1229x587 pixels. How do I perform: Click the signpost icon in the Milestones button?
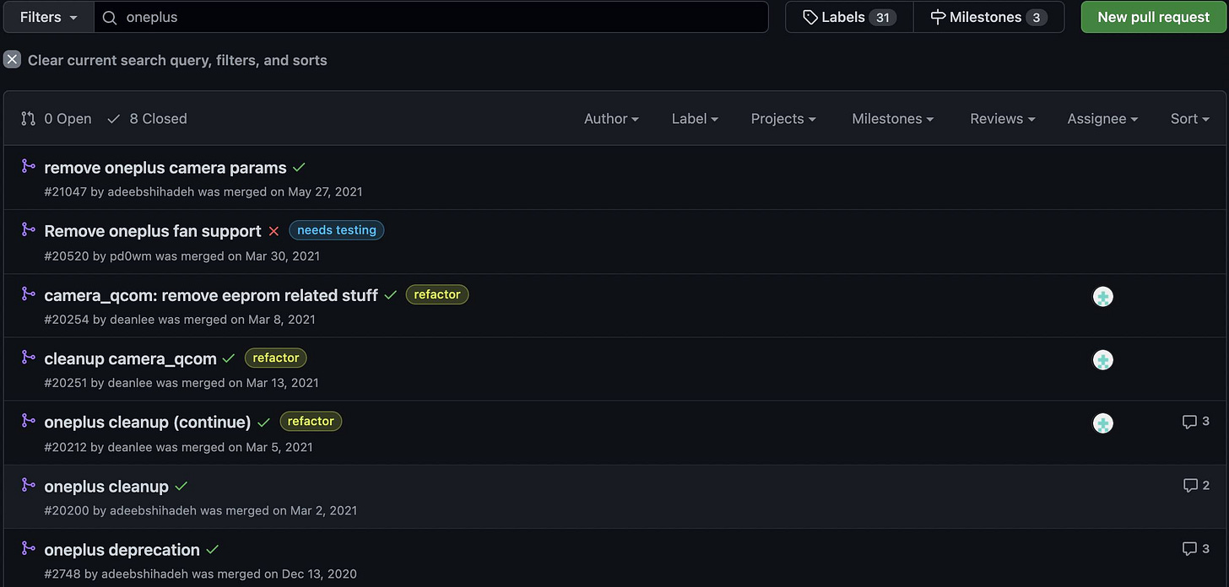938,17
